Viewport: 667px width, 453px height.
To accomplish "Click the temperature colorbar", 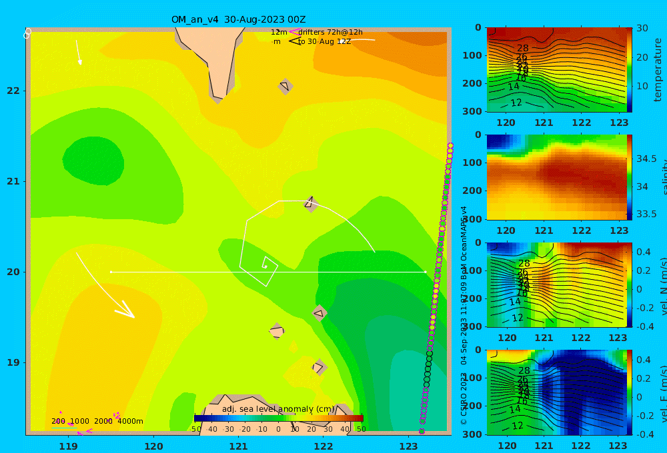I will [x=630, y=70].
